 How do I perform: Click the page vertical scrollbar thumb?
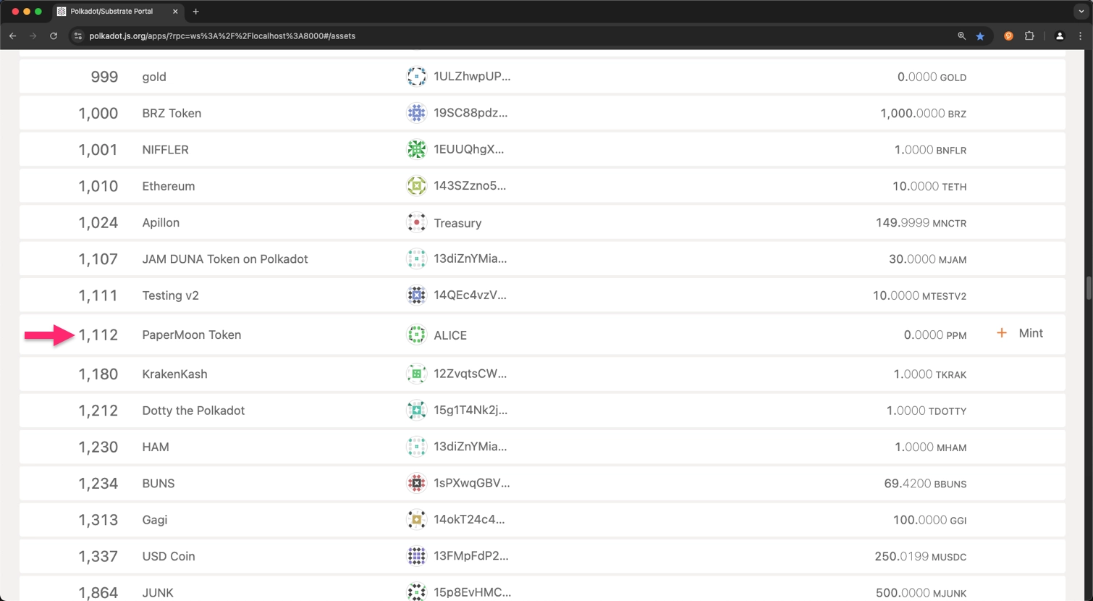coord(1088,287)
